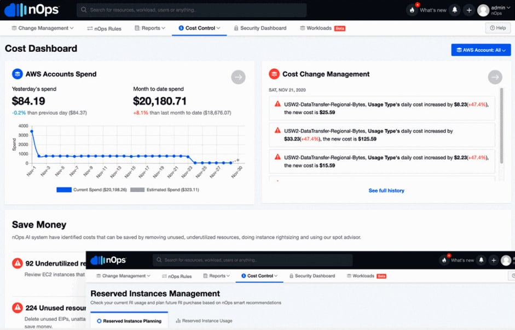Expand Cost Control dropdown in main nav
The width and height of the screenshot is (515, 330).
point(199,28)
